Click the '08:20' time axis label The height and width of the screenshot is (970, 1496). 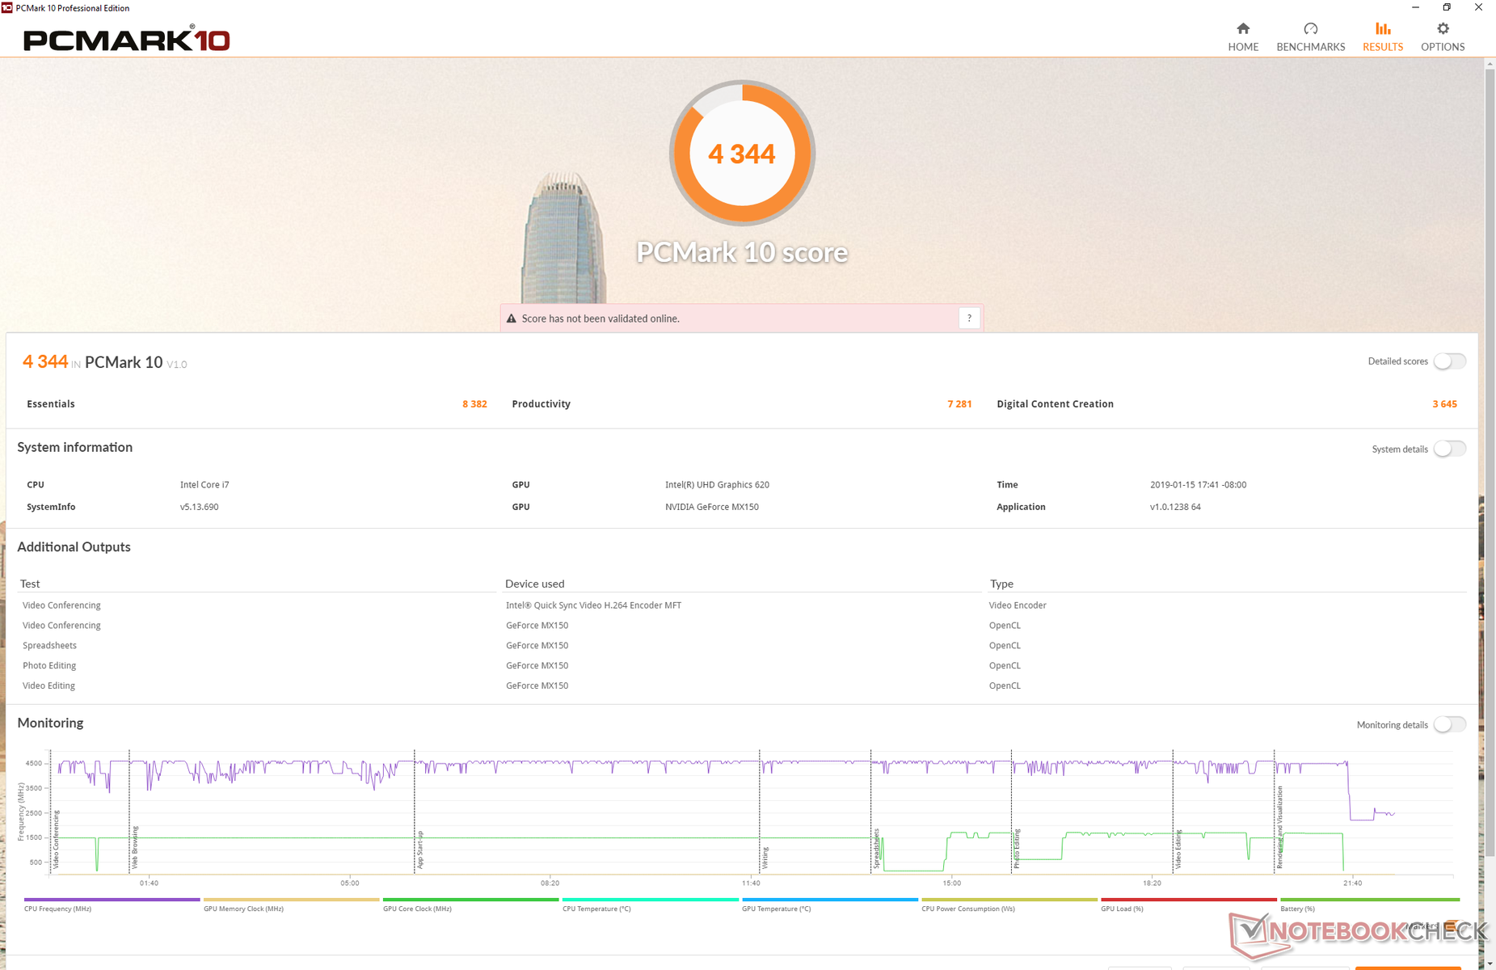point(550,883)
